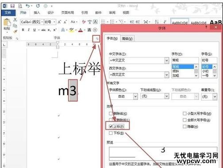
Task: Open the Calibri font name dropdown
Action: click(x=42, y=22)
